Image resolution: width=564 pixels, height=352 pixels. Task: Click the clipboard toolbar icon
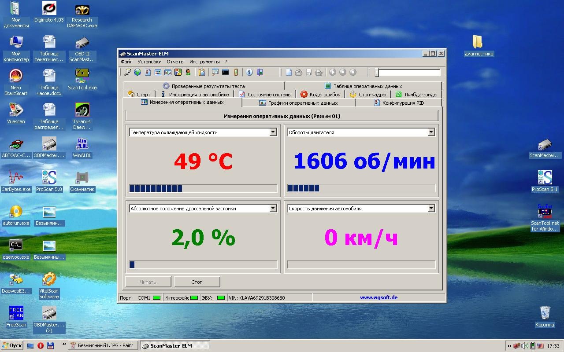tap(202, 72)
